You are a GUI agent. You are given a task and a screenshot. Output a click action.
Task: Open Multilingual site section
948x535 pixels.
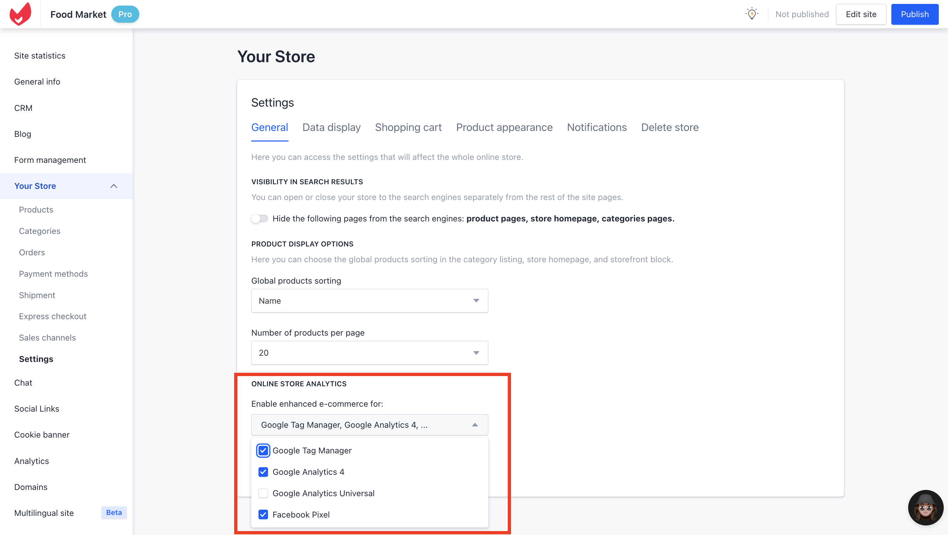(44, 513)
